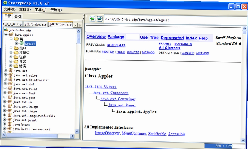
Task: Click the 枚举类 folder icon
Action: coord(16,52)
